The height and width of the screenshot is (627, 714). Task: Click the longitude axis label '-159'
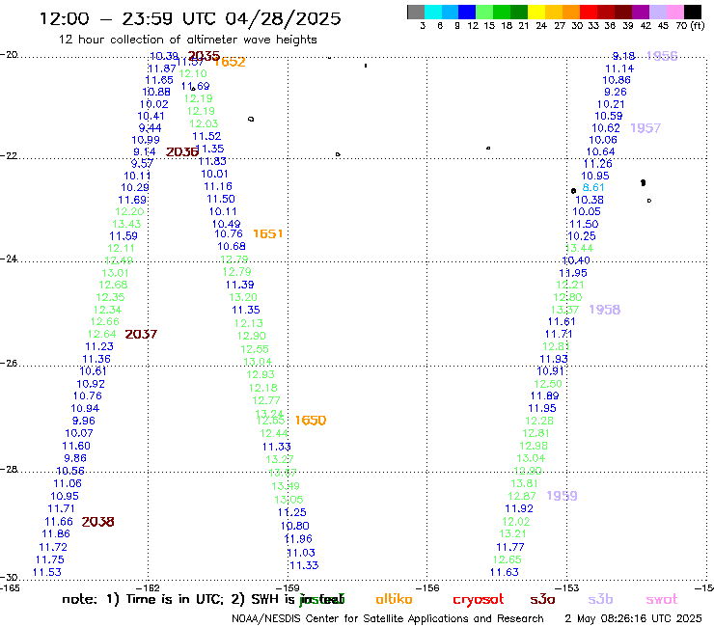click(x=288, y=587)
